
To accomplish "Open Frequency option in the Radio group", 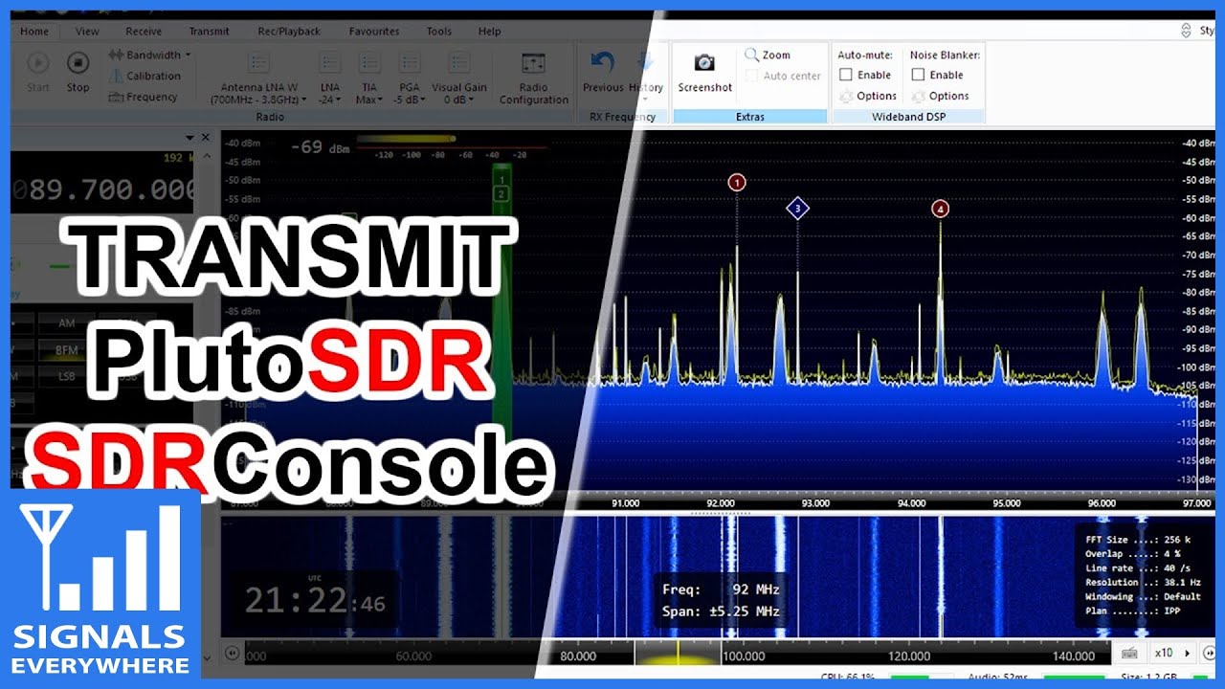I will tap(144, 97).
